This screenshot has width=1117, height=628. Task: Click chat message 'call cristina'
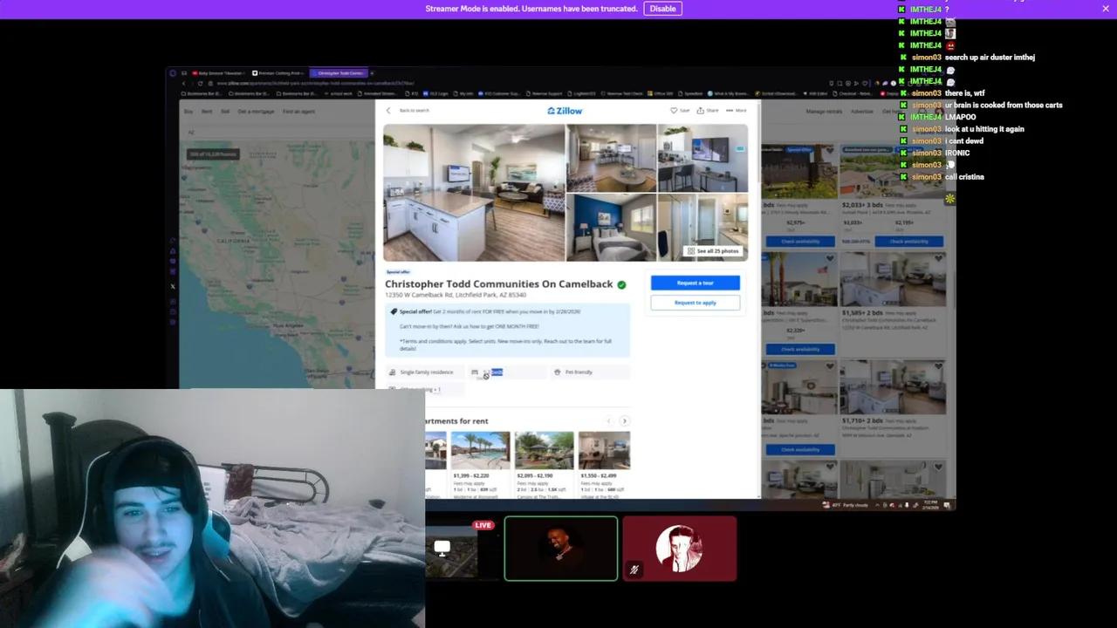pyautogui.click(x=964, y=177)
